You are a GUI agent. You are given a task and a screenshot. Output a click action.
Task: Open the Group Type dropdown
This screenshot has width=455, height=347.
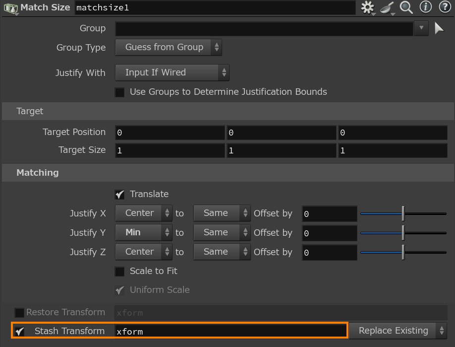(x=169, y=48)
